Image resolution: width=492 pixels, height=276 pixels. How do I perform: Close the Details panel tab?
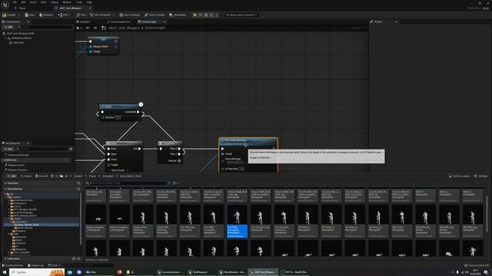396,21
